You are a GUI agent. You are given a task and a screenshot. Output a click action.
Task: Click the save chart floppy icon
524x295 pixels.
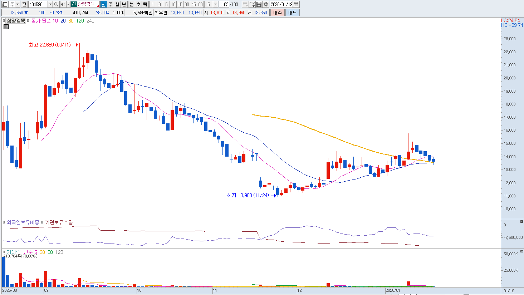[259, 4]
